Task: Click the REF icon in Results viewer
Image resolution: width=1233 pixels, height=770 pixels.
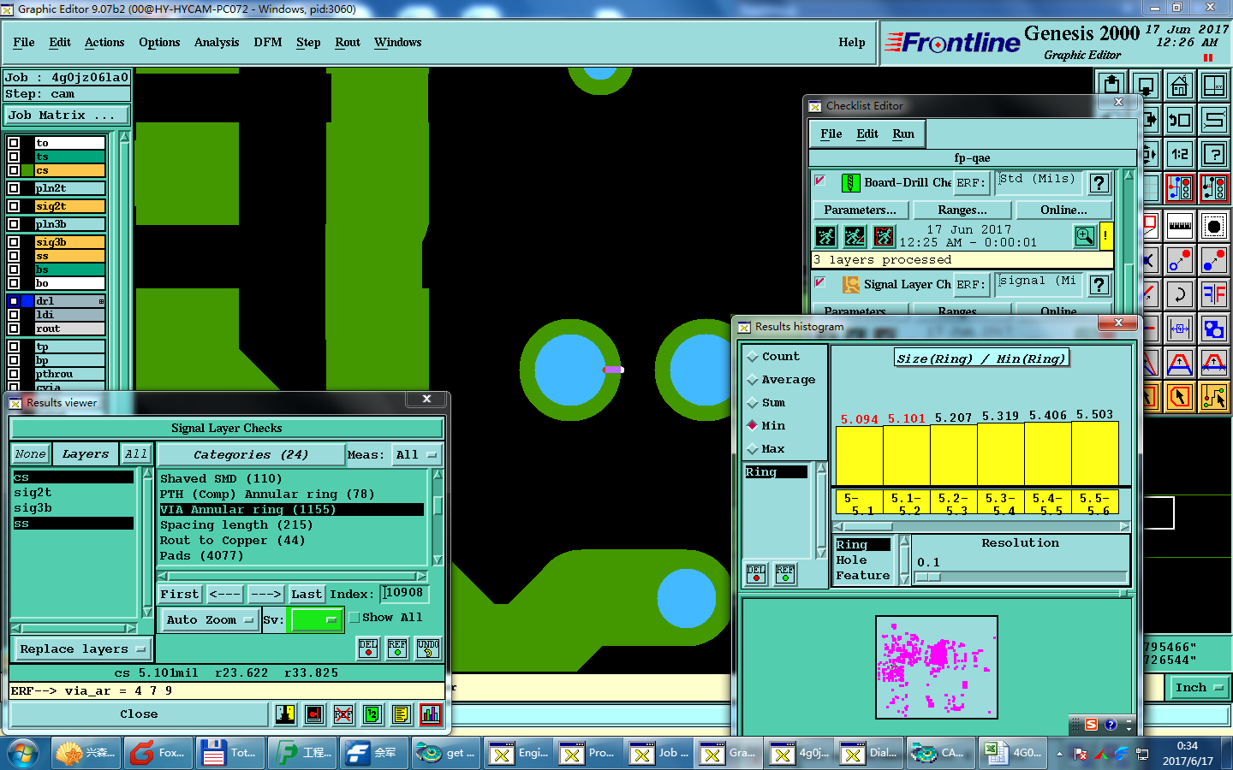Action: coord(397,649)
